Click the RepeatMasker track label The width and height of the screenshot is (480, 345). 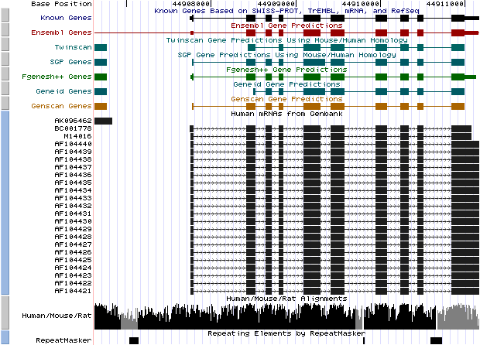tap(63, 340)
